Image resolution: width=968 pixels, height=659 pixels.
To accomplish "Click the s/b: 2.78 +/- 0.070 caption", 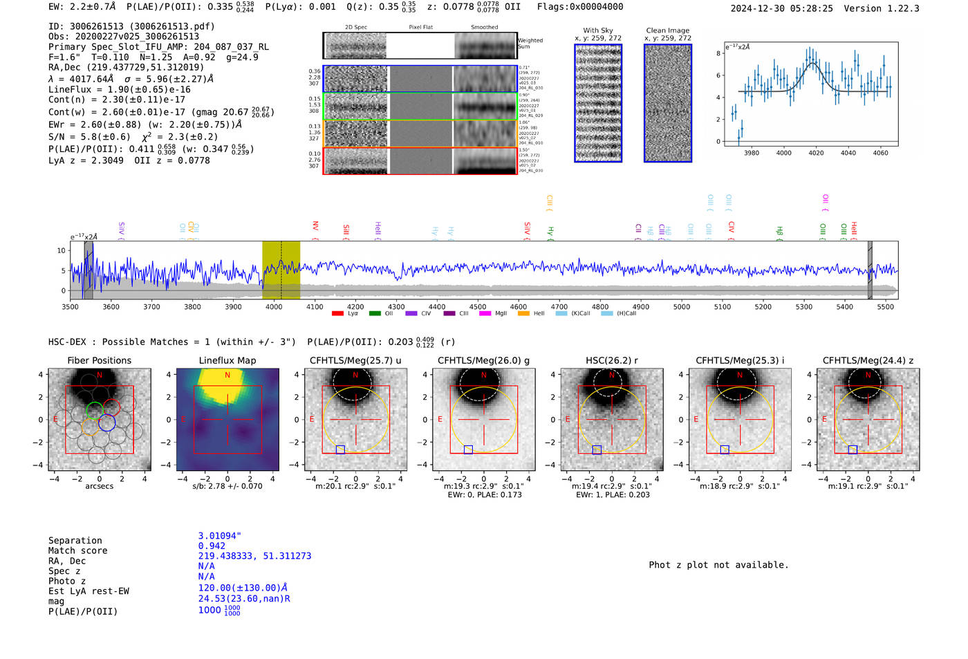I will pyautogui.click(x=227, y=486).
